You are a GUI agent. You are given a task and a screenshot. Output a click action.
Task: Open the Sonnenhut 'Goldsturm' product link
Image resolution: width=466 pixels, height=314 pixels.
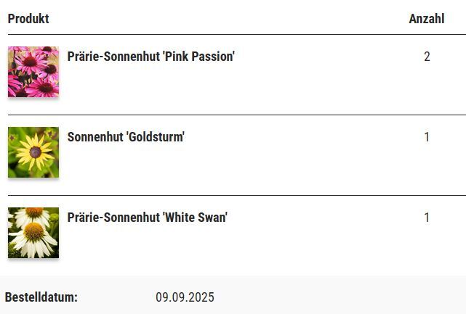(x=126, y=136)
